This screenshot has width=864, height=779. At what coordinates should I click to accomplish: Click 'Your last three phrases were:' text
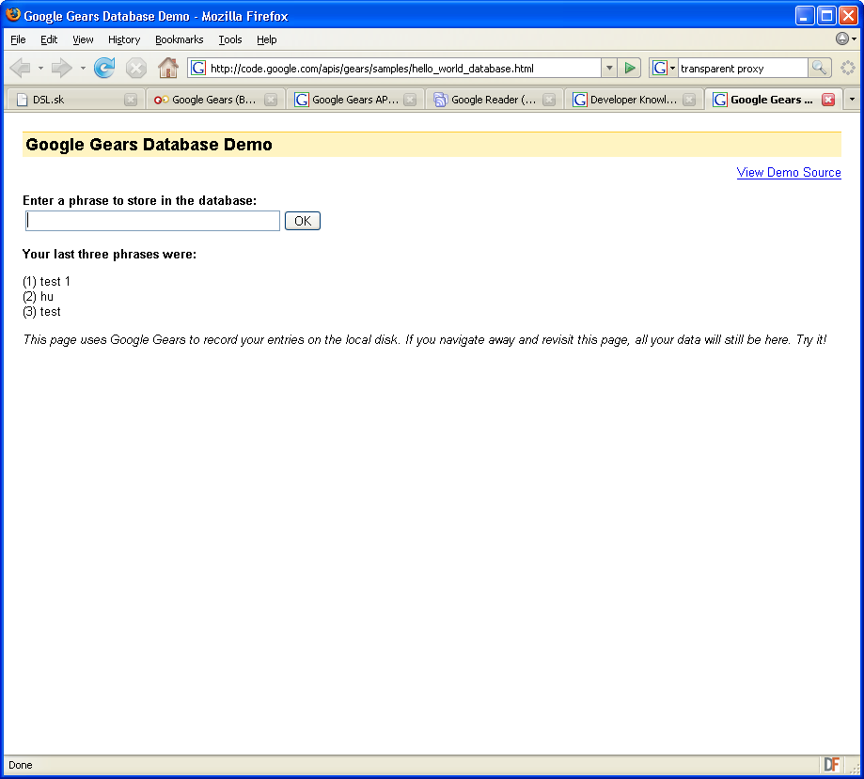coord(109,254)
